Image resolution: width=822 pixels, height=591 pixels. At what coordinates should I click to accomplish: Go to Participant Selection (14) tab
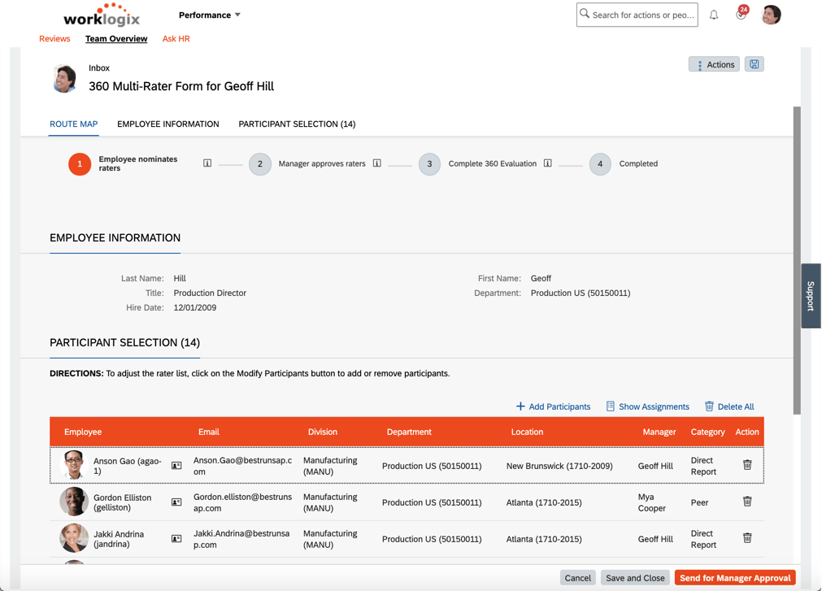297,124
